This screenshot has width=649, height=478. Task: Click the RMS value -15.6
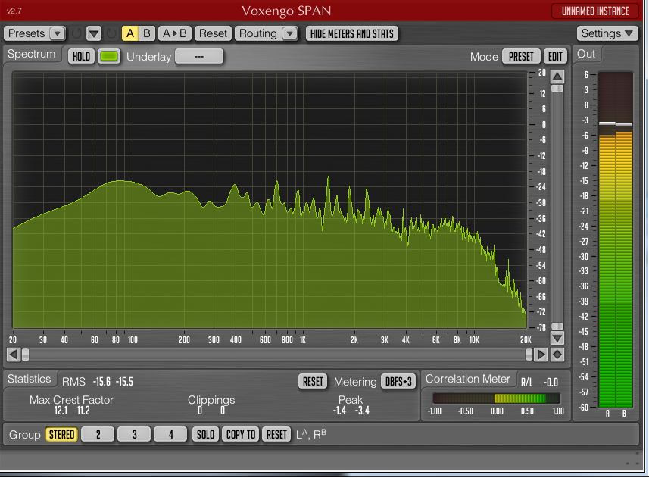coord(101,382)
